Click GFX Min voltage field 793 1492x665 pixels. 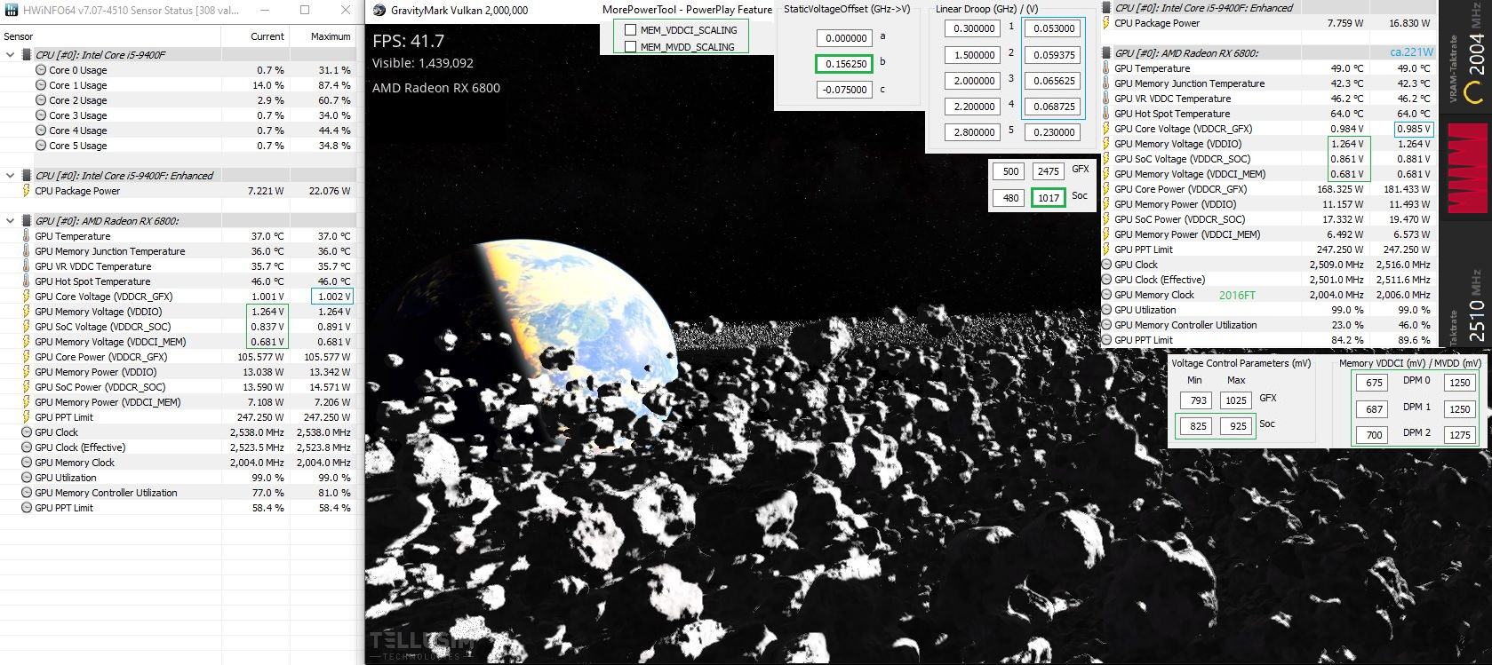pos(1198,400)
